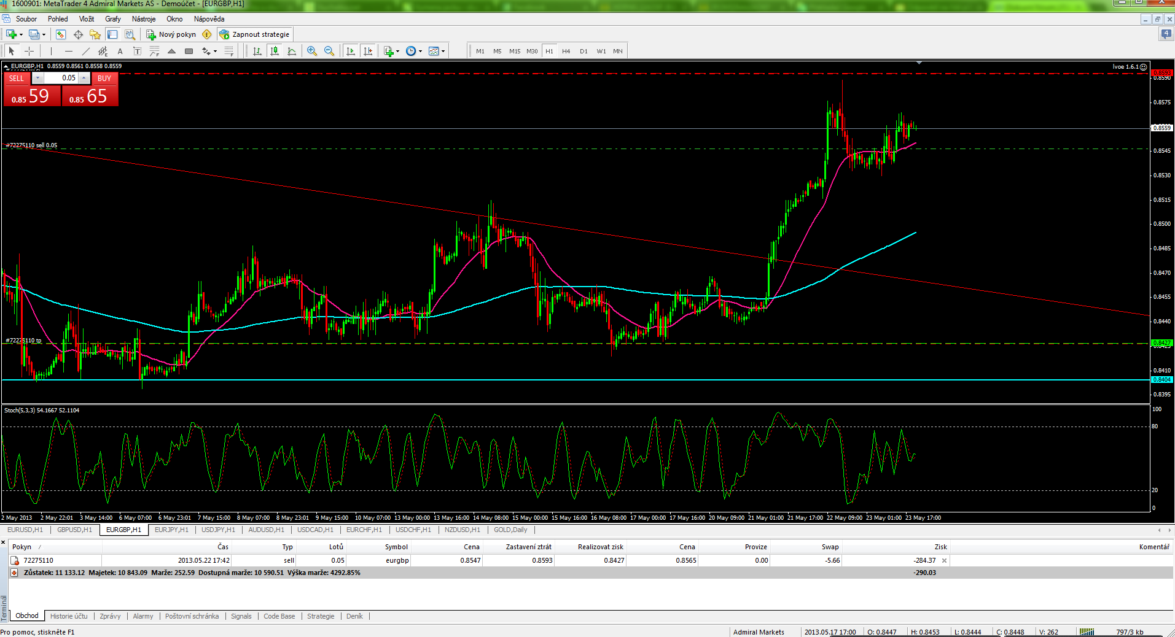The image size is (1175, 637).
Task: Switch chart to candlesticks type
Action: [275, 51]
